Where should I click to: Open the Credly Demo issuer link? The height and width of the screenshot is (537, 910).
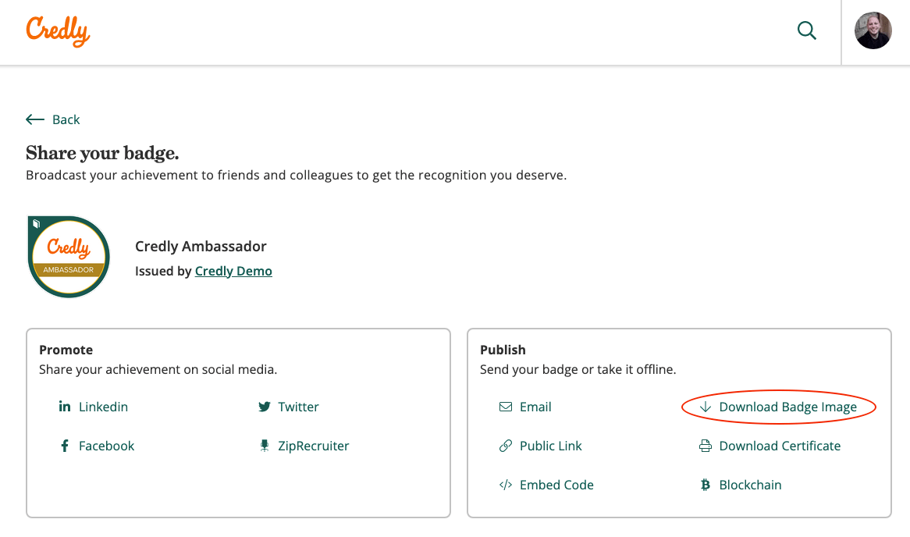pyautogui.click(x=233, y=271)
